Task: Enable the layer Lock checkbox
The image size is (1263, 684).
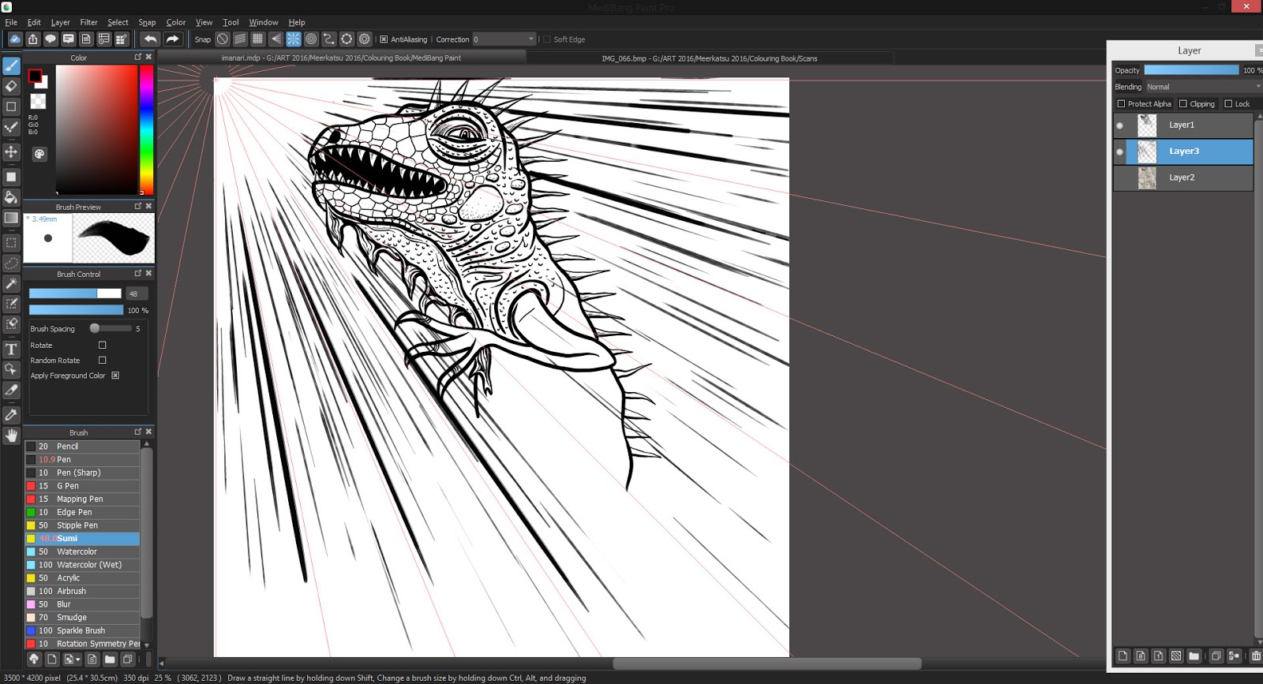Action: pyautogui.click(x=1228, y=103)
